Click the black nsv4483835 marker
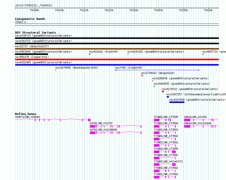Image resolution: width=226 pixels, height=180 pixels. [x=154, y=86]
